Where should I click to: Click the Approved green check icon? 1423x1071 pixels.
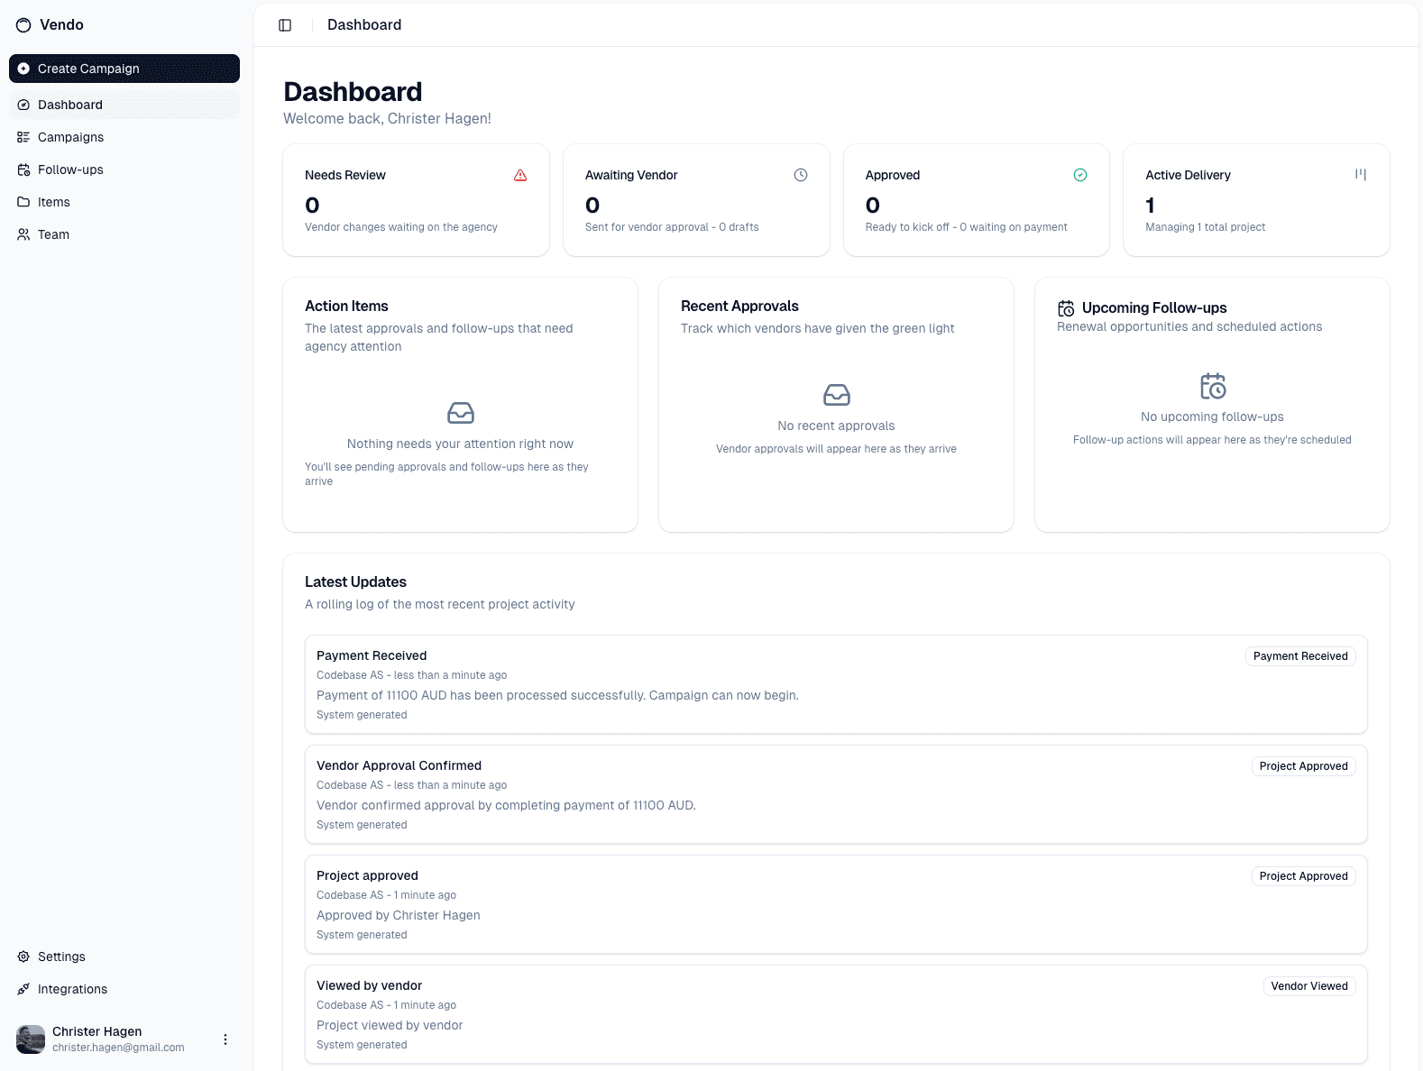[x=1080, y=175]
